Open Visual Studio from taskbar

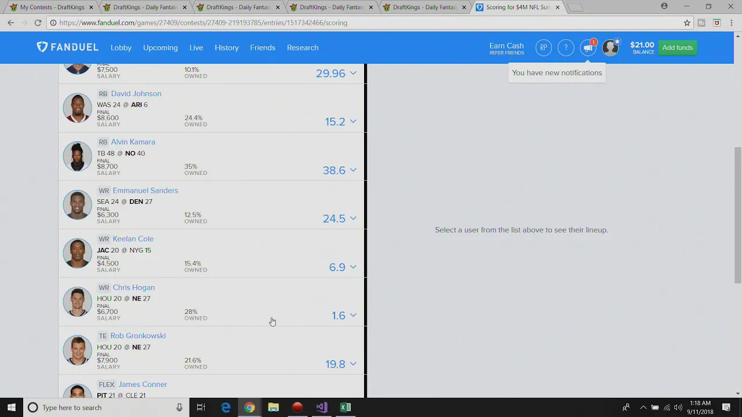click(321, 408)
